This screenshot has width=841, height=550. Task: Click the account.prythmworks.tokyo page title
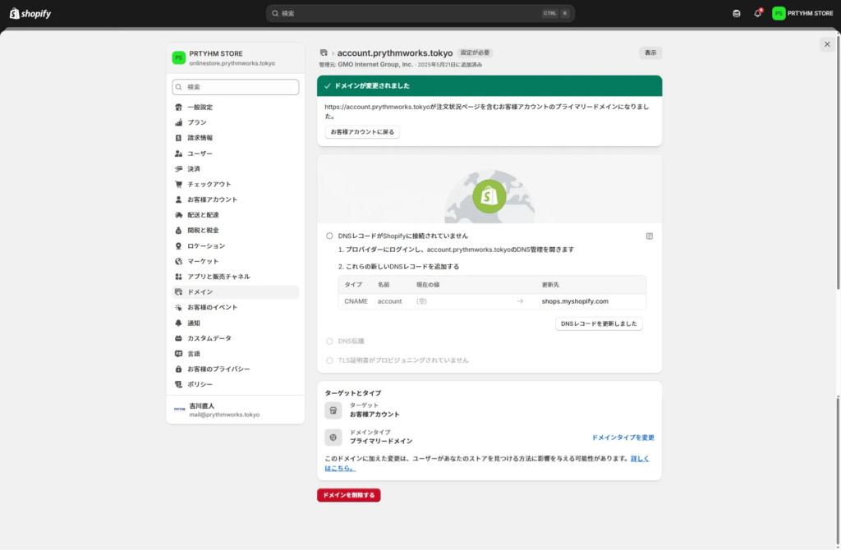(x=395, y=53)
